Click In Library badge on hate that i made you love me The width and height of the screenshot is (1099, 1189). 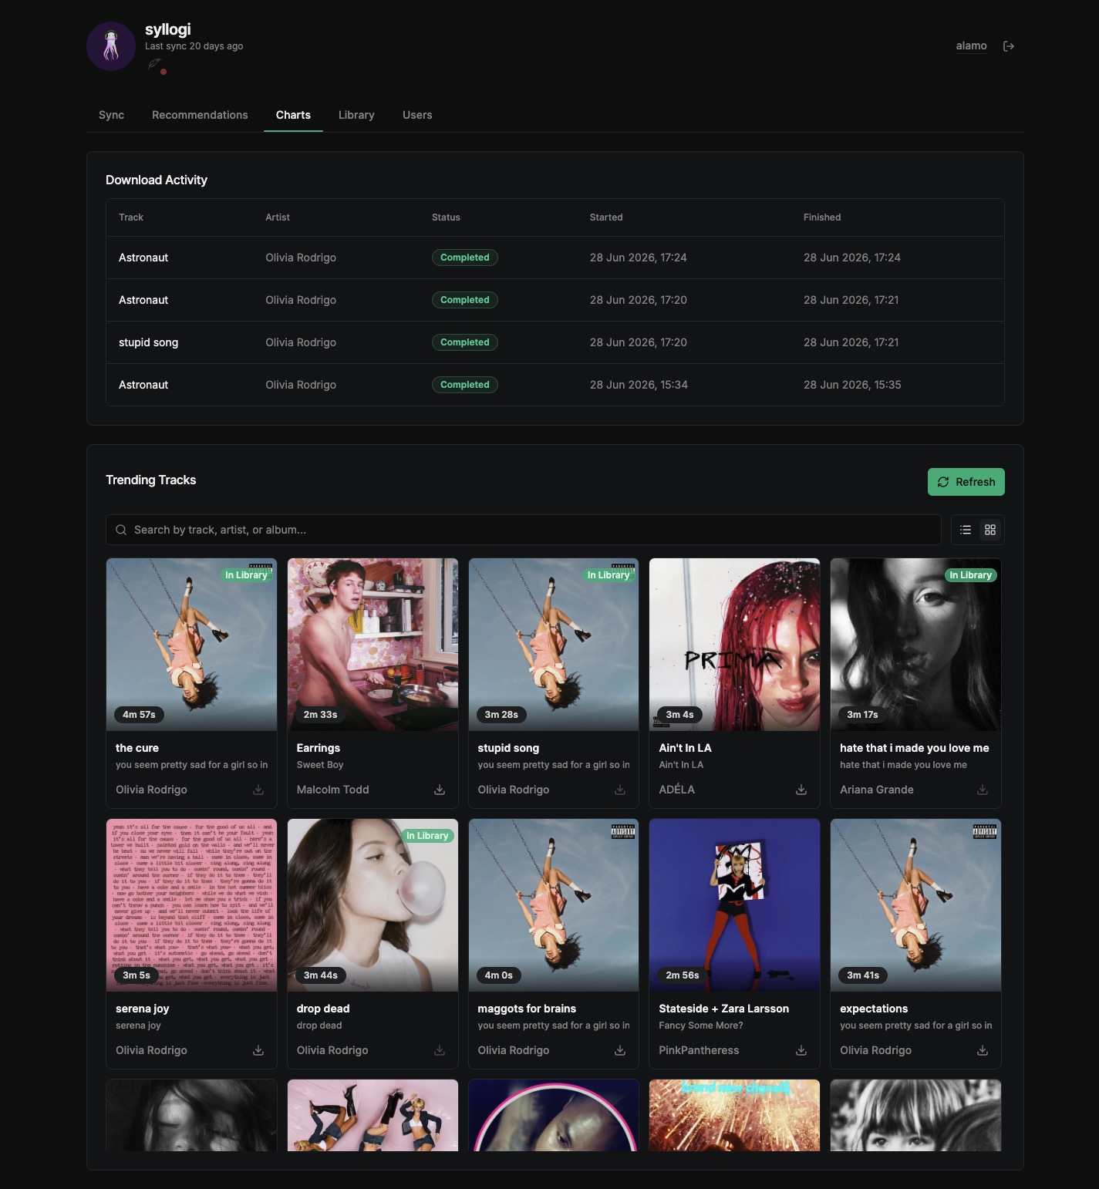point(970,575)
